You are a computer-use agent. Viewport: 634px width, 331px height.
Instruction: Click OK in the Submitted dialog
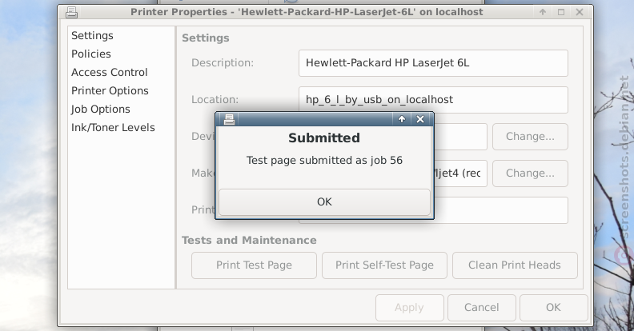(324, 201)
